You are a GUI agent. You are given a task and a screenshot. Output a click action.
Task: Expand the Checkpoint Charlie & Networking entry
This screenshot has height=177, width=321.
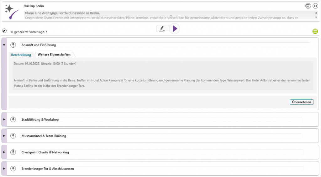click(x=4, y=152)
